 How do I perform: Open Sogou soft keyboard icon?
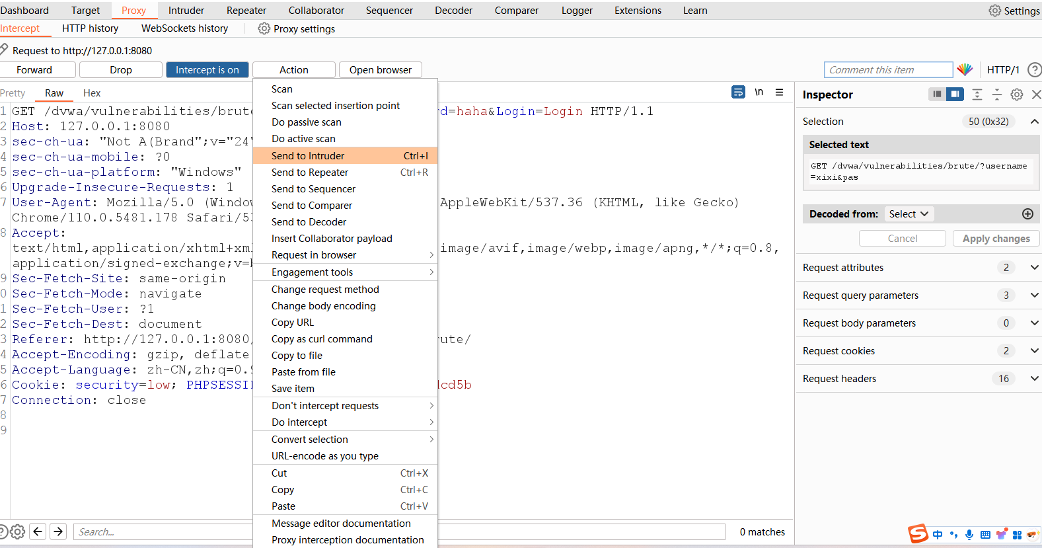coord(985,535)
